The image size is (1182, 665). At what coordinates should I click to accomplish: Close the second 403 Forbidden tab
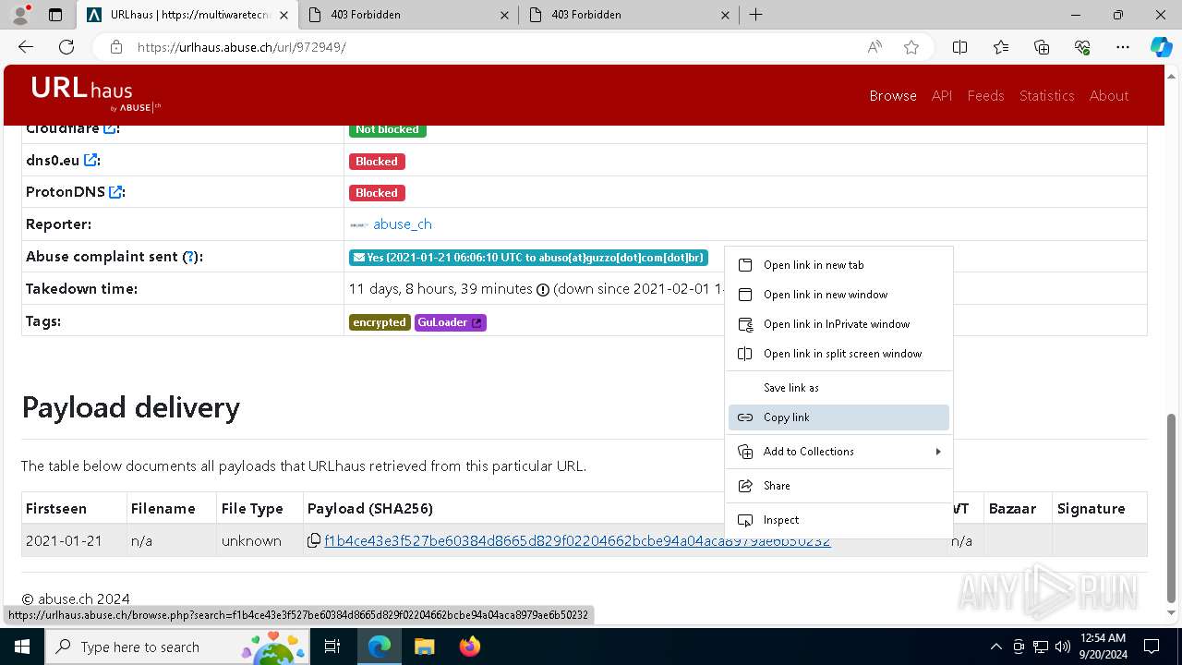(x=725, y=15)
